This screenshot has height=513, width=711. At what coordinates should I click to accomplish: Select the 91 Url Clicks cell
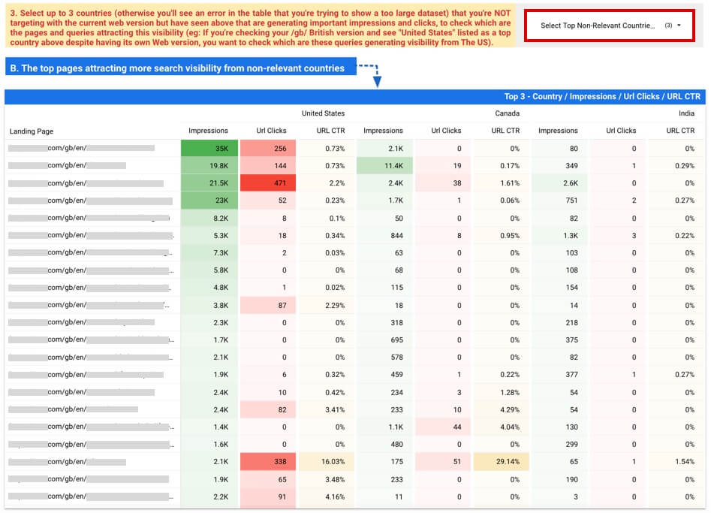268,496
